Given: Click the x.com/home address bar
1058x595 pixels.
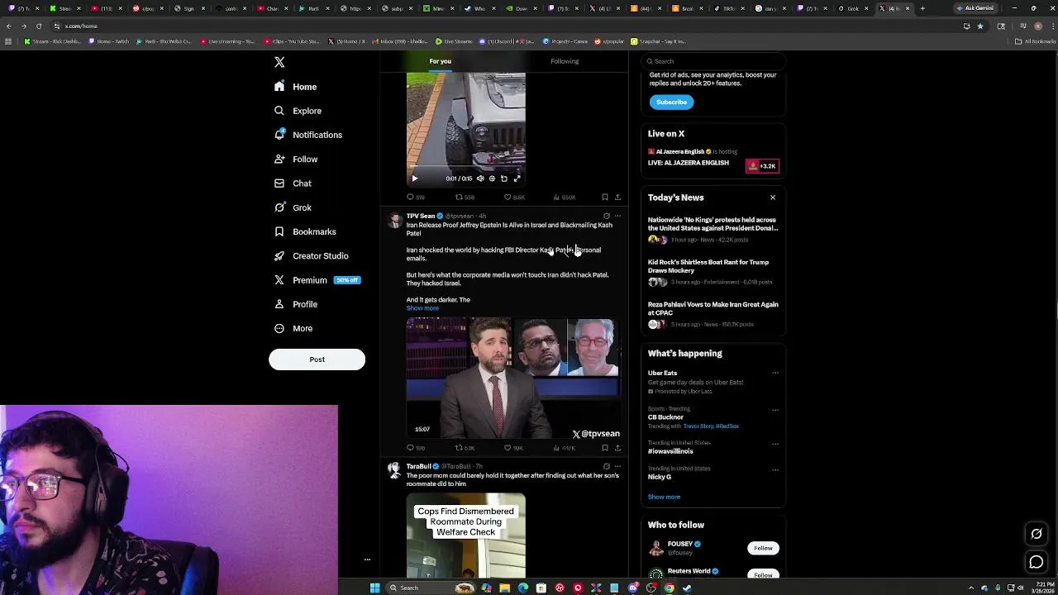Looking at the screenshot, I should tap(504, 26).
